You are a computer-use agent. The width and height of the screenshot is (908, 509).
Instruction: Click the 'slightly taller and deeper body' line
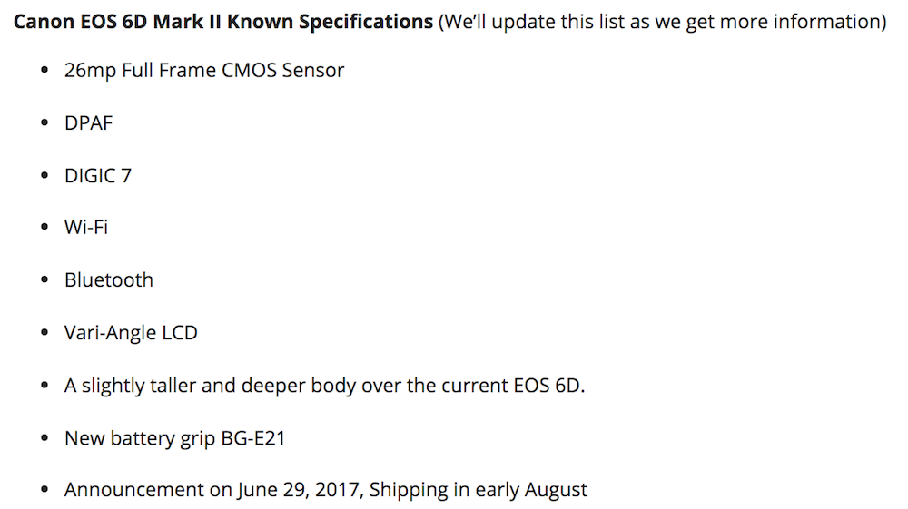(x=325, y=385)
